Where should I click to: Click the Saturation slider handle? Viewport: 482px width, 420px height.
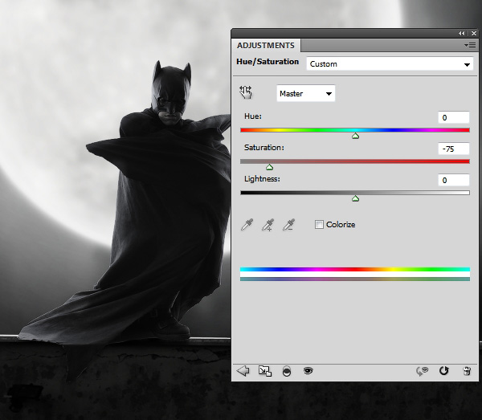(x=269, y=167)
